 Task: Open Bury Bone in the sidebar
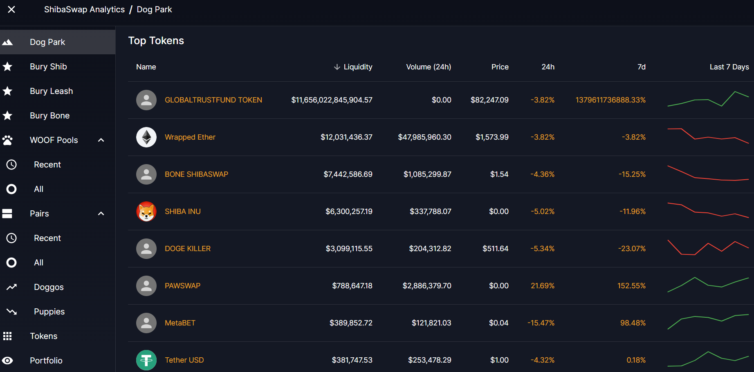coord(58,116)
